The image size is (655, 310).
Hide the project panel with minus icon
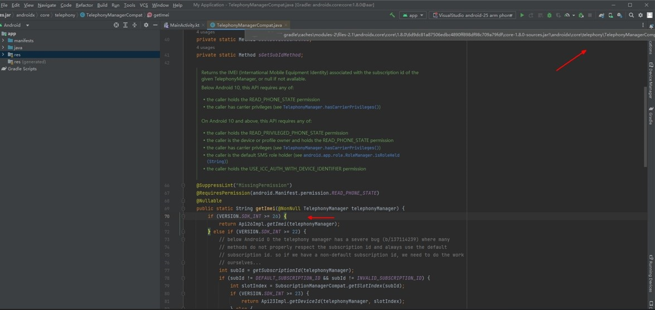[155, 25]
